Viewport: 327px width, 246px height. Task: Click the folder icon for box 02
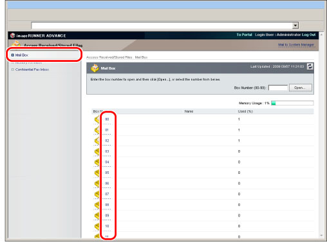point(97,141)
